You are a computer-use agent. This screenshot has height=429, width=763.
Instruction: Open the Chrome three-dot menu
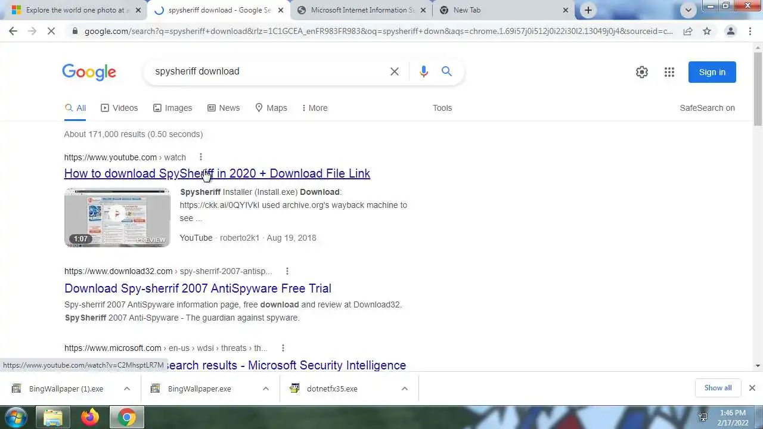750,31
